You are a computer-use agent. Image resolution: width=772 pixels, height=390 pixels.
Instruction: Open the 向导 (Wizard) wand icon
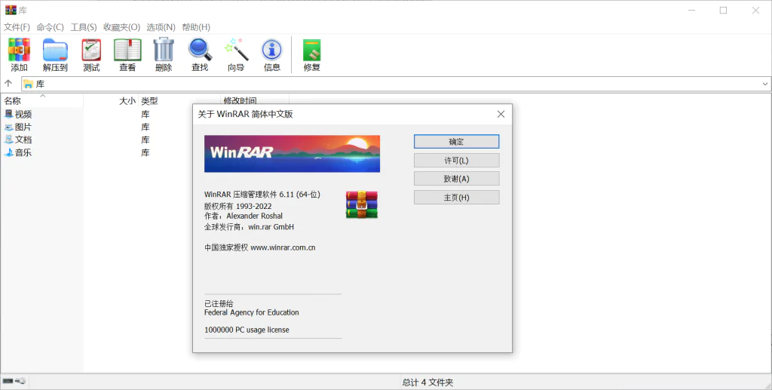236,50
